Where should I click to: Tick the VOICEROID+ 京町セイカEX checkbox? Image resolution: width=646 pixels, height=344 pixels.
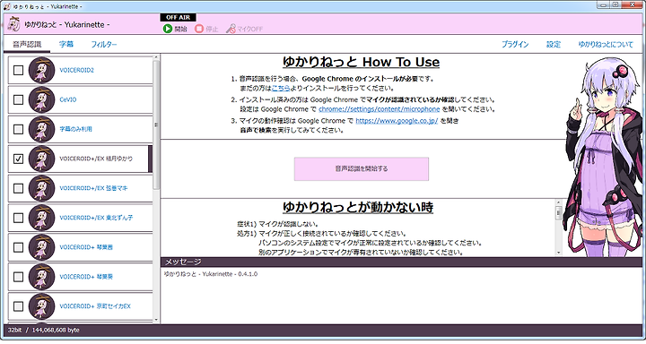tap(18, 306)
